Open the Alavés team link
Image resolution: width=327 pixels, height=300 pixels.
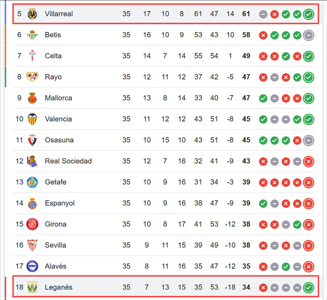coord(56,266)
